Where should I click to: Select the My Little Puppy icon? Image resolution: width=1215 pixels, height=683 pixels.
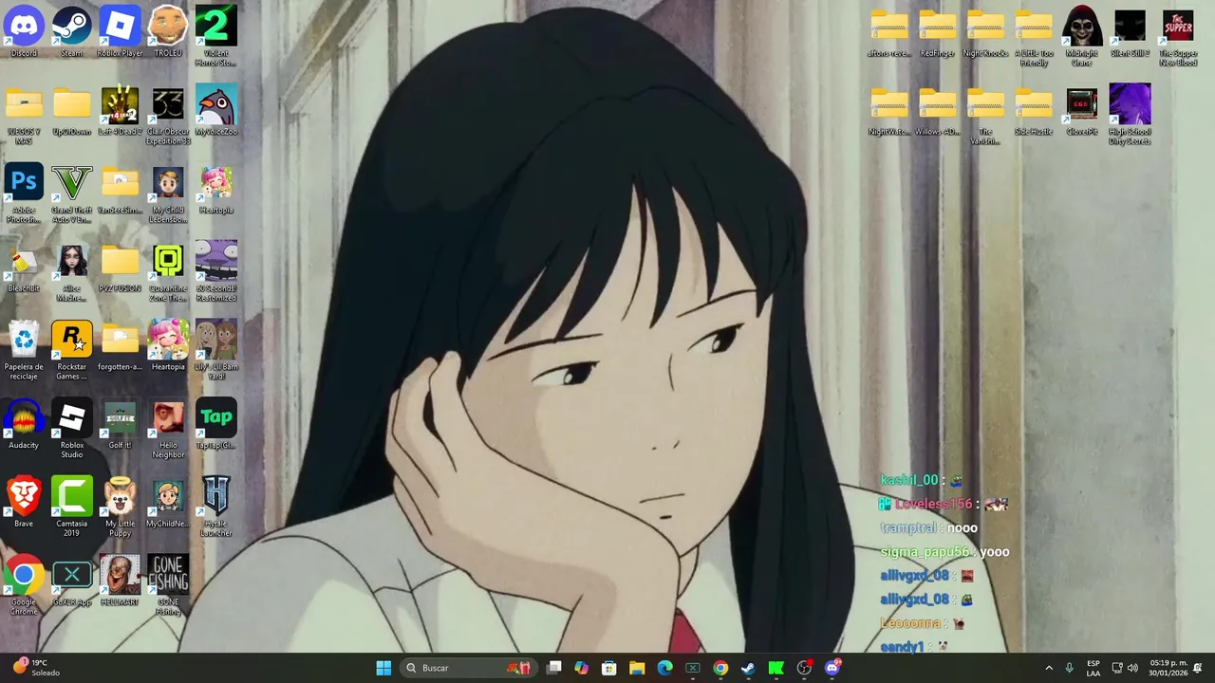(120, 508)
